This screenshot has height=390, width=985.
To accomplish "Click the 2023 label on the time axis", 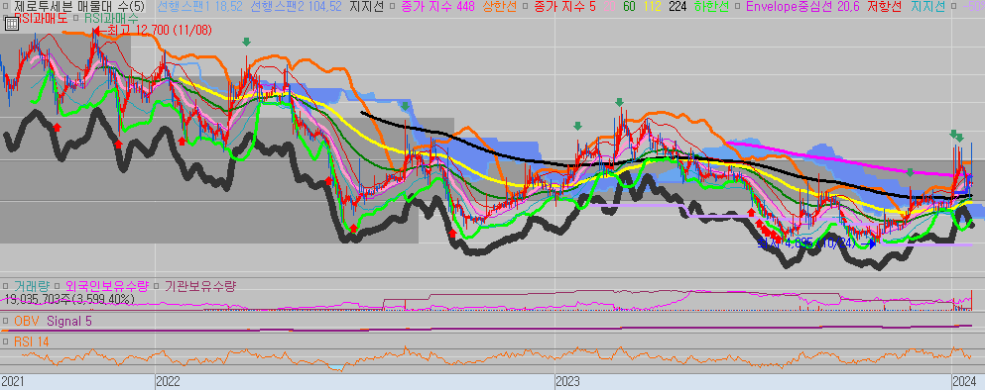I will (567, 381).
